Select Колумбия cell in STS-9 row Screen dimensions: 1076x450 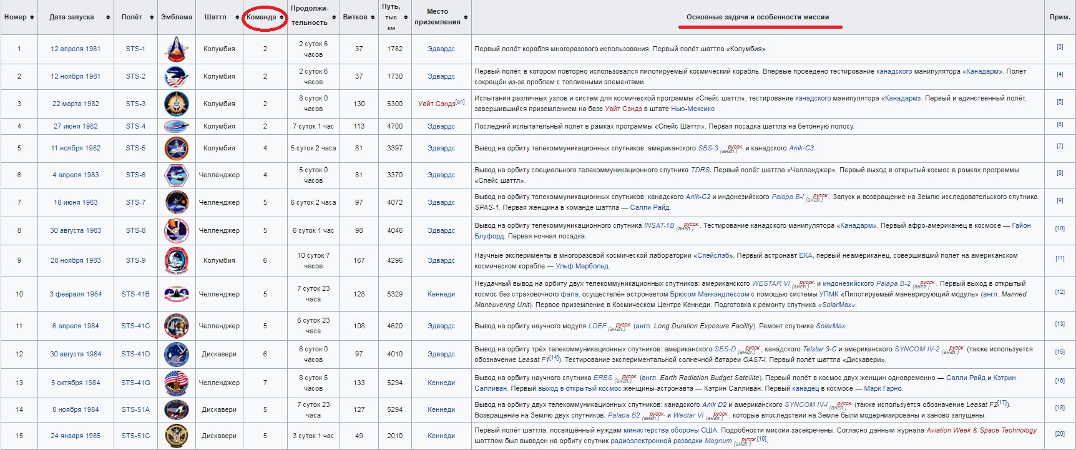[219, 260]
